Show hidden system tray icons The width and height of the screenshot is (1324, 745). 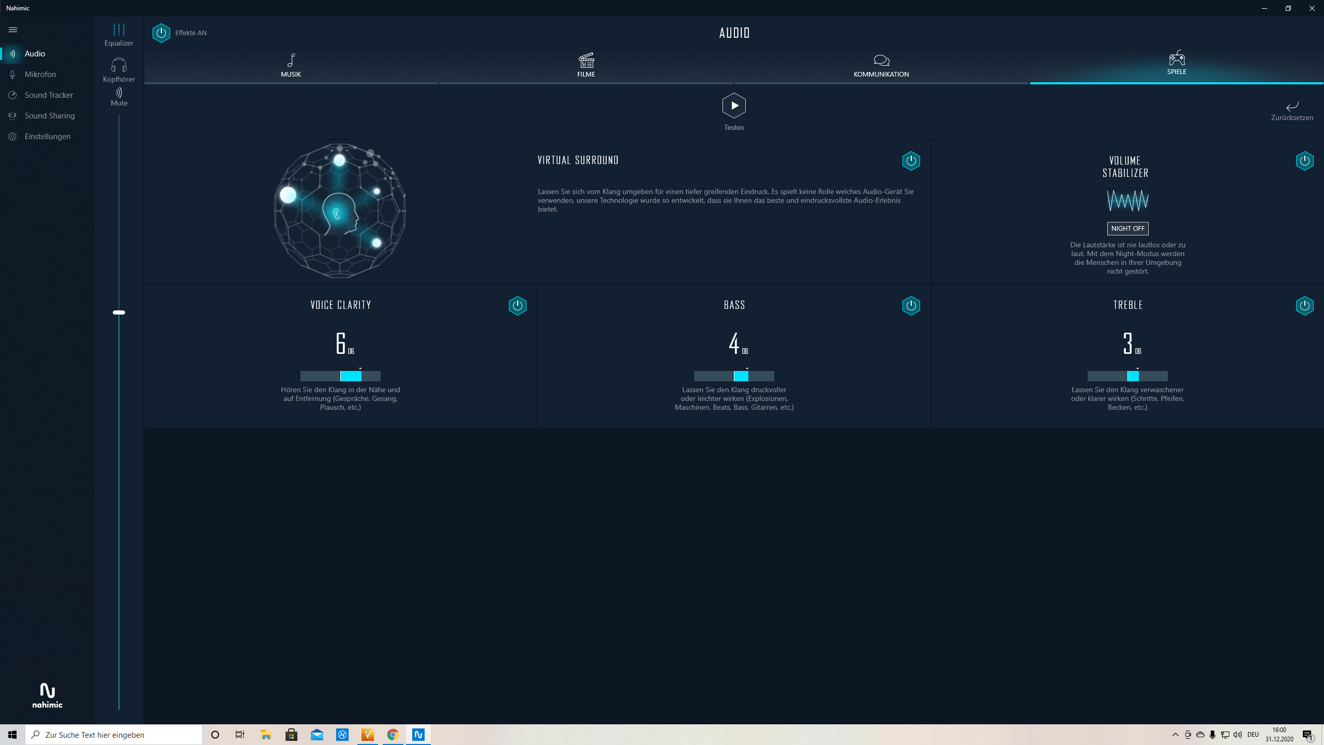(1175, 735)
